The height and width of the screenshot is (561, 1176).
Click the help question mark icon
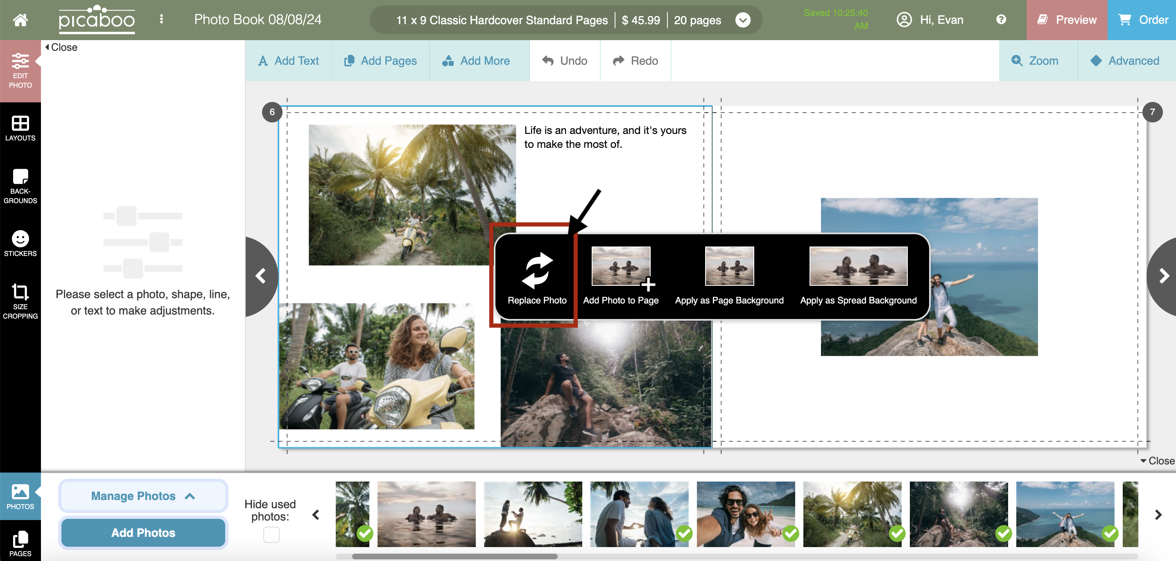click(x=1001, y=20)
